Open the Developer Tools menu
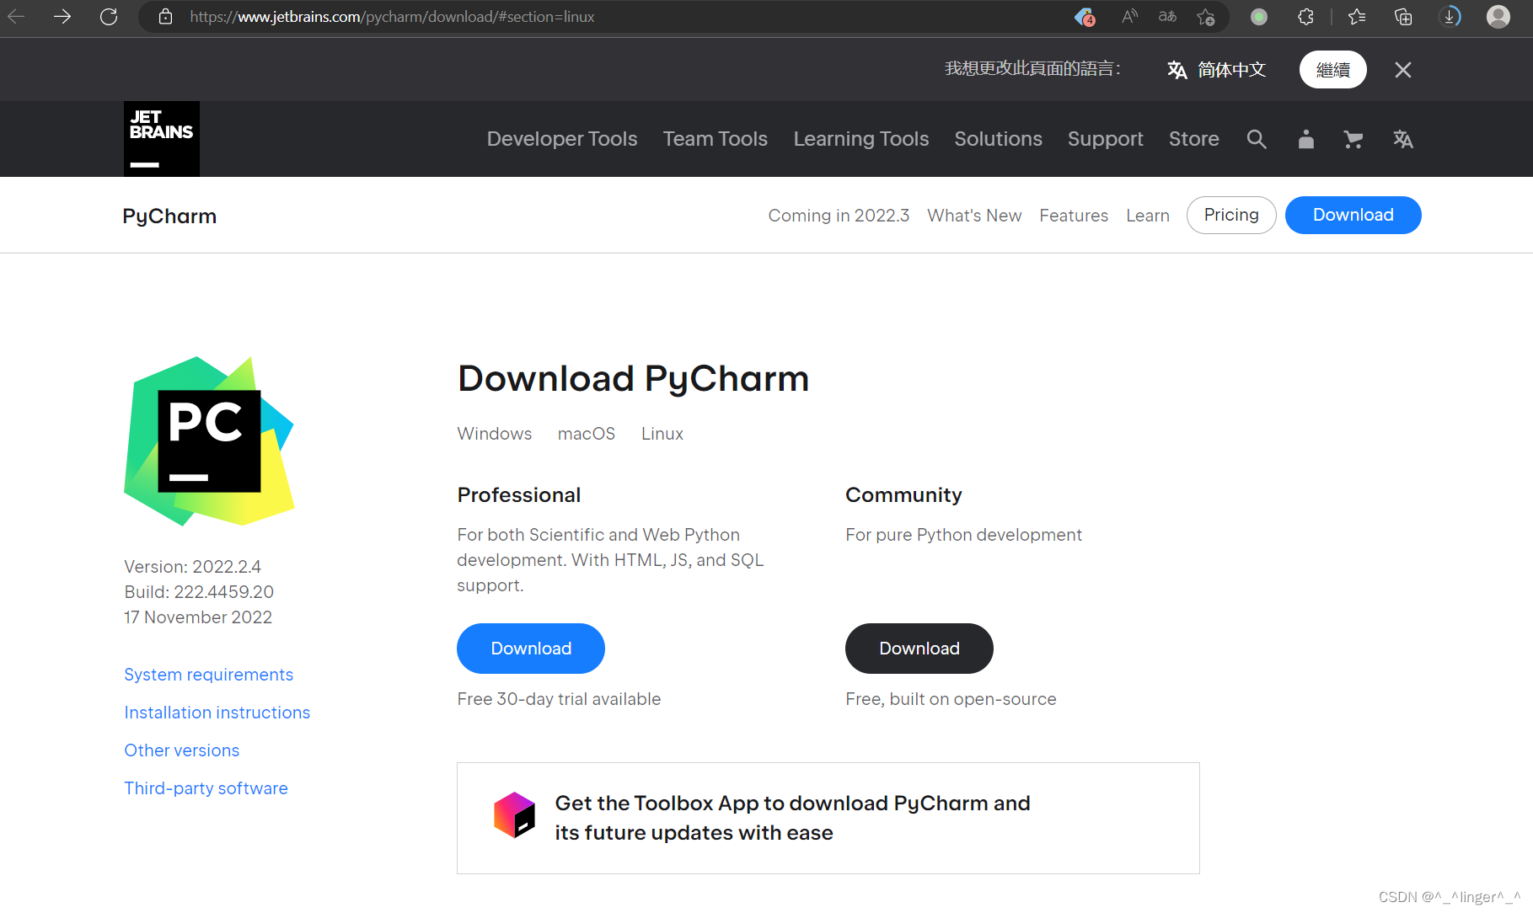 point(562,139)
